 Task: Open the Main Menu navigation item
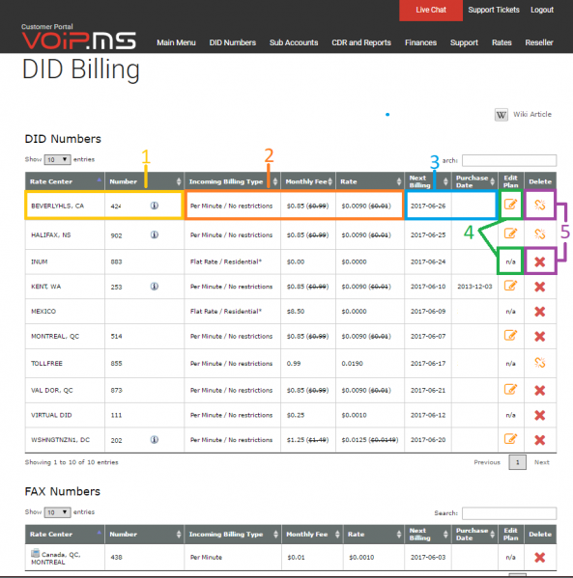(176, 42)
